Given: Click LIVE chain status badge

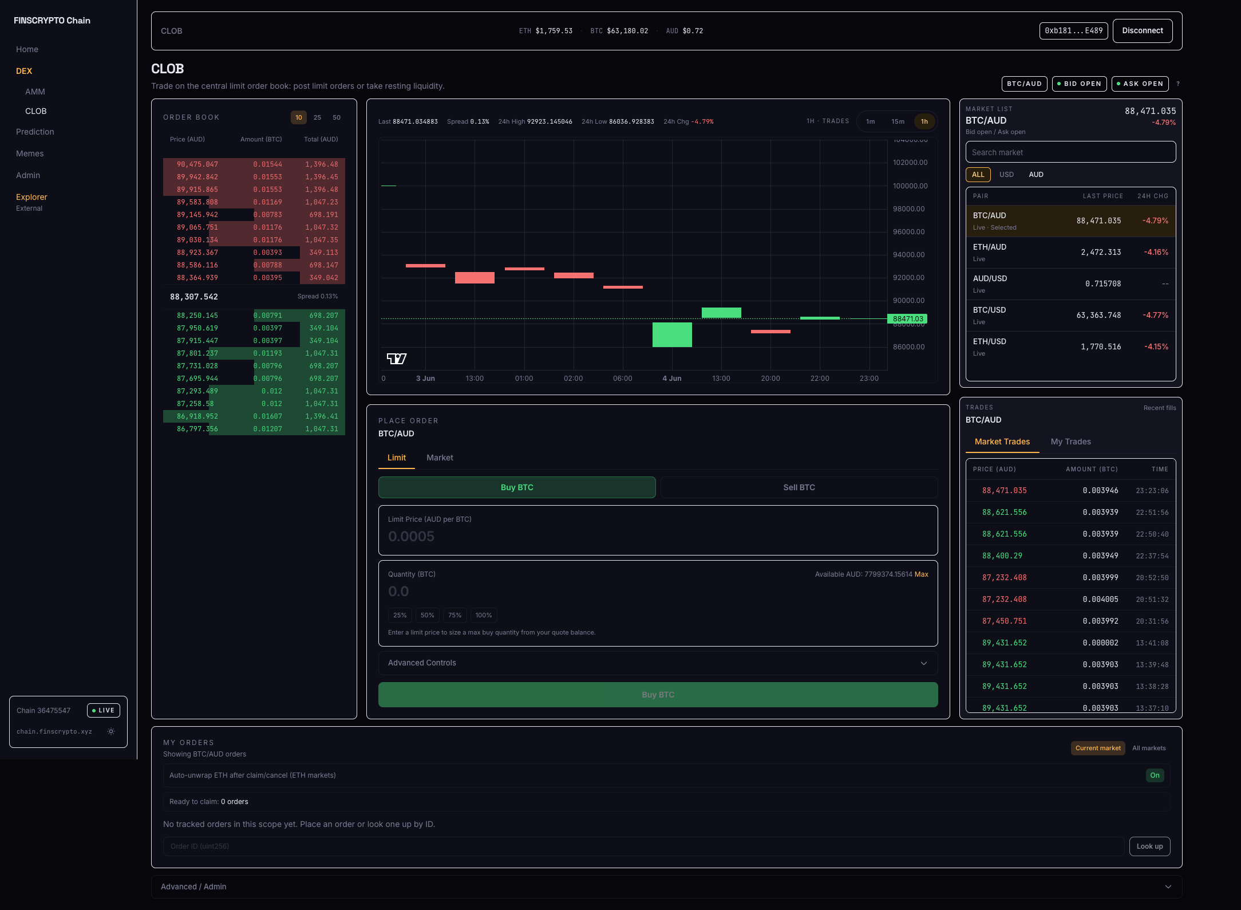Looking at the screenshot, I should click(104, 711).
